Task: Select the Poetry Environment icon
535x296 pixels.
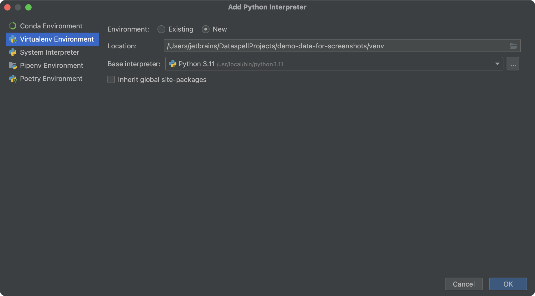Action: 13,79
